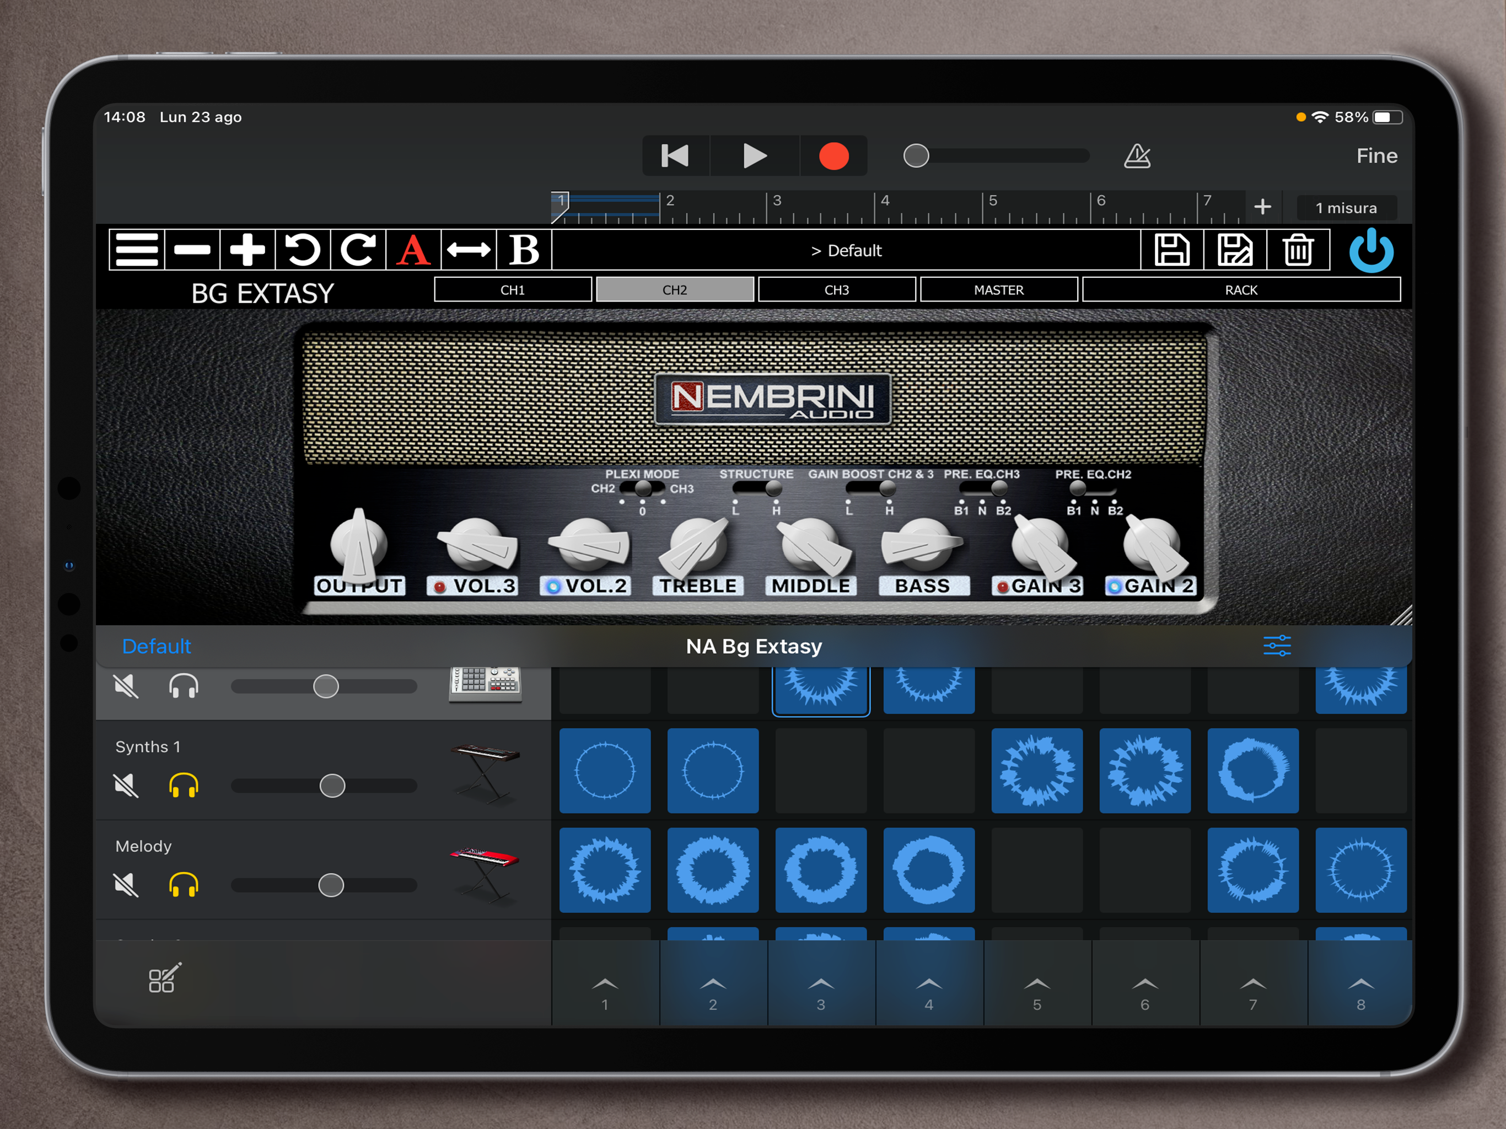
Task: Tap the Fine button
Action: click(1376, 156)
